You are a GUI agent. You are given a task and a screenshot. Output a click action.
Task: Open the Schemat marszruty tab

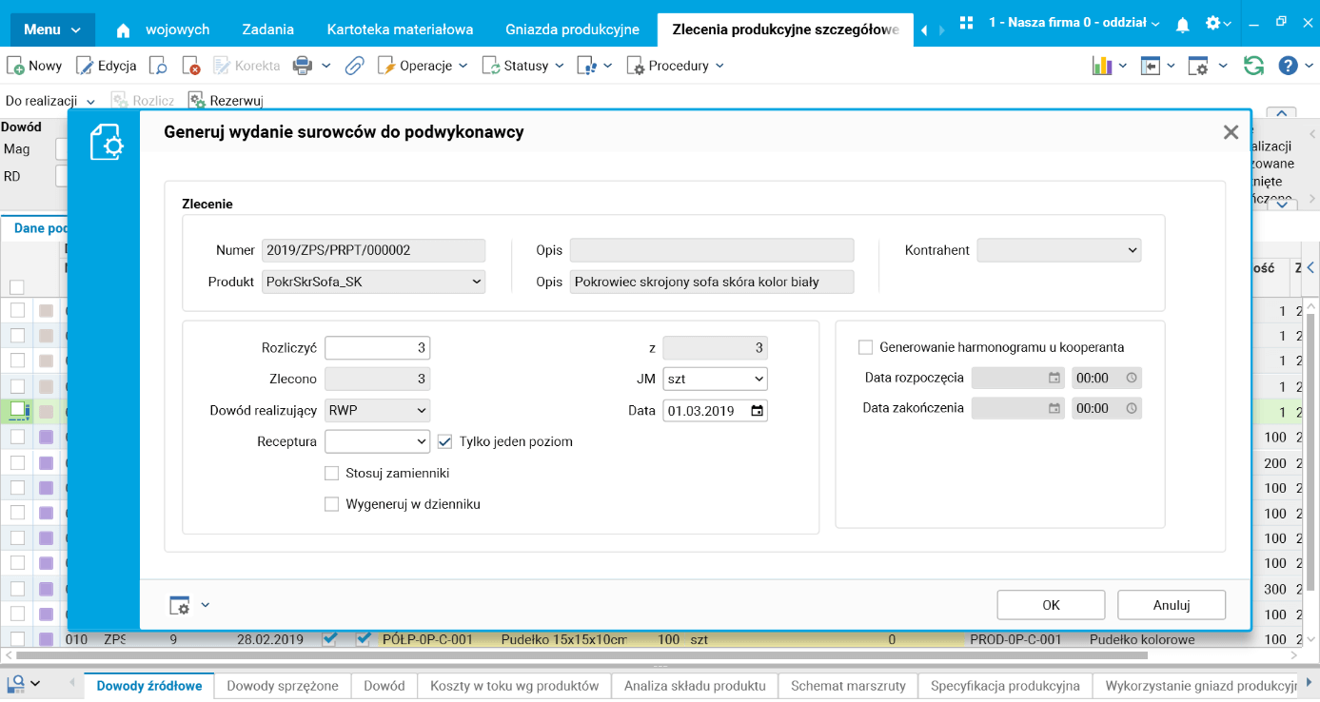pyautogui.click(x=848, y=686)
